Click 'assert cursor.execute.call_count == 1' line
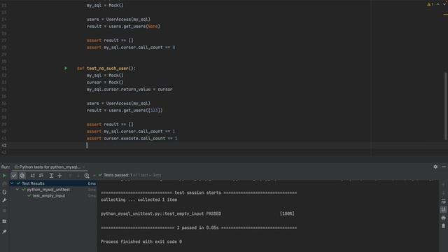448x252 pixels. pyautogui.click(x=132, y=139)
